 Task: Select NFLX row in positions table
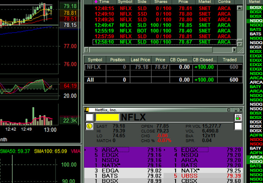tap(162, 67)
